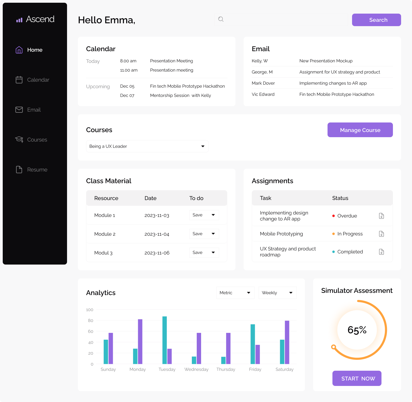
Task: Click the magnifier icon in search field
Action: tap(221, 19)
